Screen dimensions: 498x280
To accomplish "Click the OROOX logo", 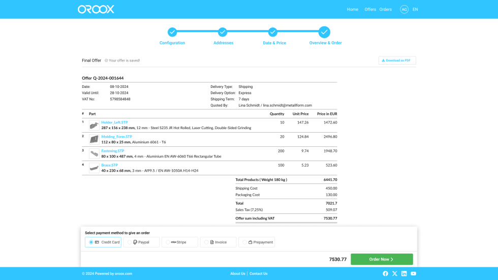I will [96, 9].
